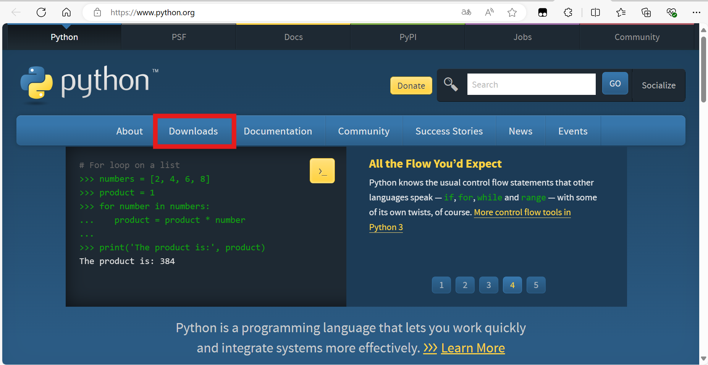The image size is (708, 365).
Task: Open the PyPI top tab
Action: (408, 37)
